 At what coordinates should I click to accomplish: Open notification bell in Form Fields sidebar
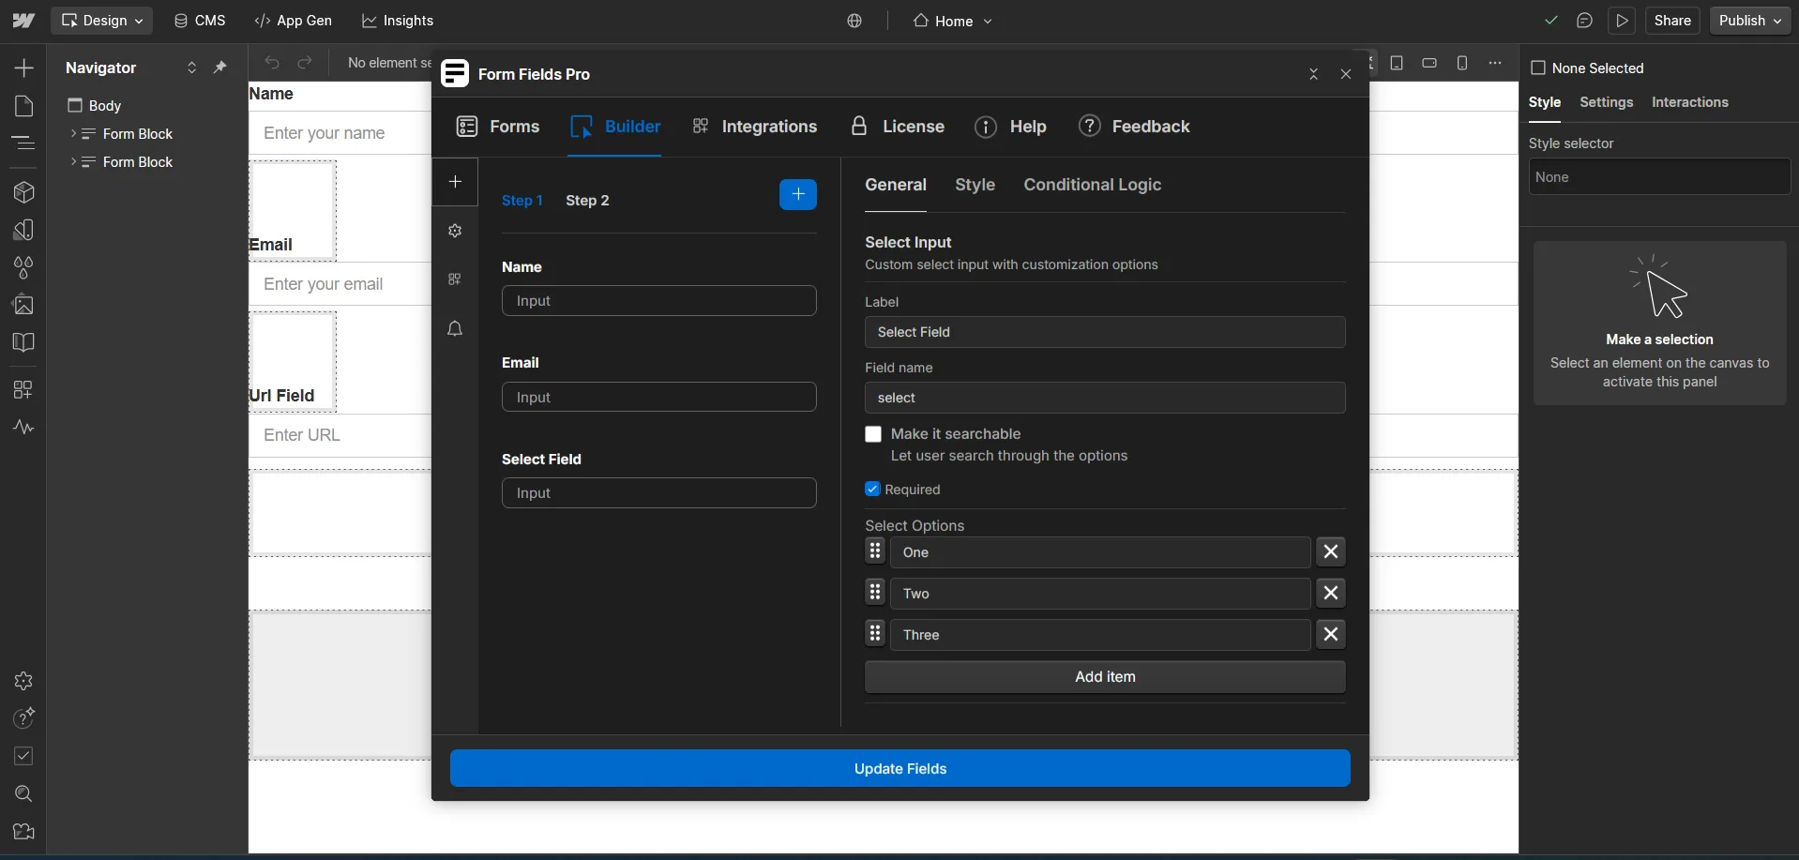pyautogui.click(x=455, y=328)
